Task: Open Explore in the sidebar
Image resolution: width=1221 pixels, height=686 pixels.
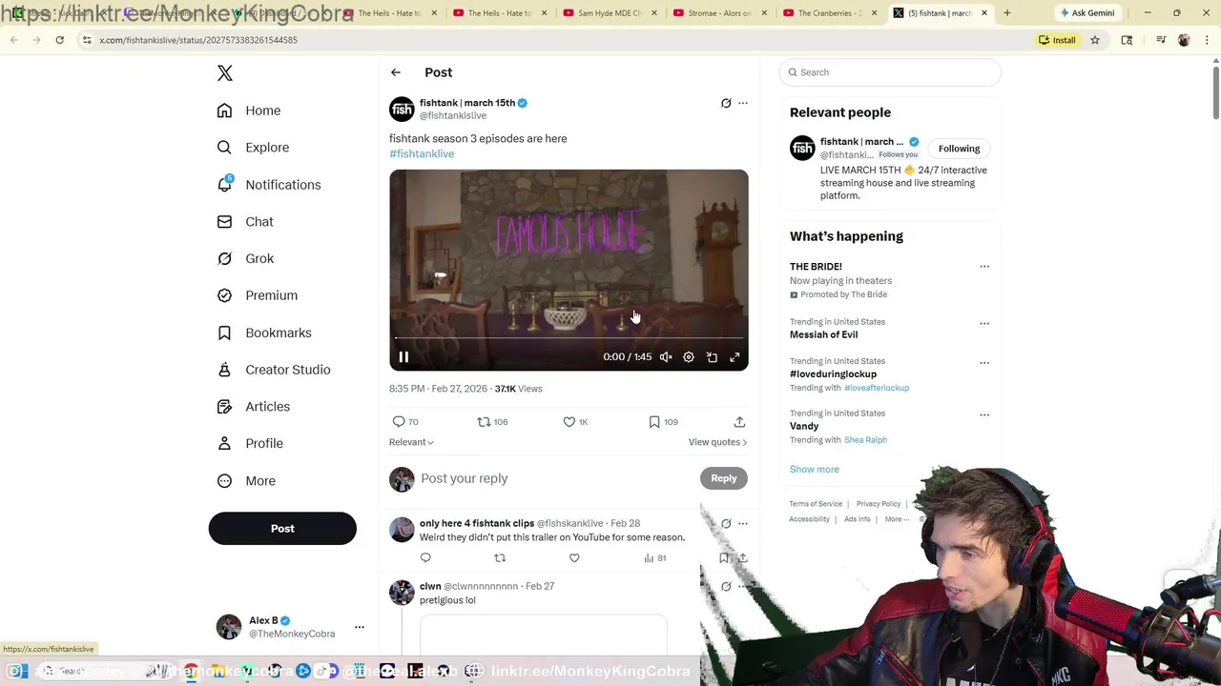Action: [x=253, y=148]
